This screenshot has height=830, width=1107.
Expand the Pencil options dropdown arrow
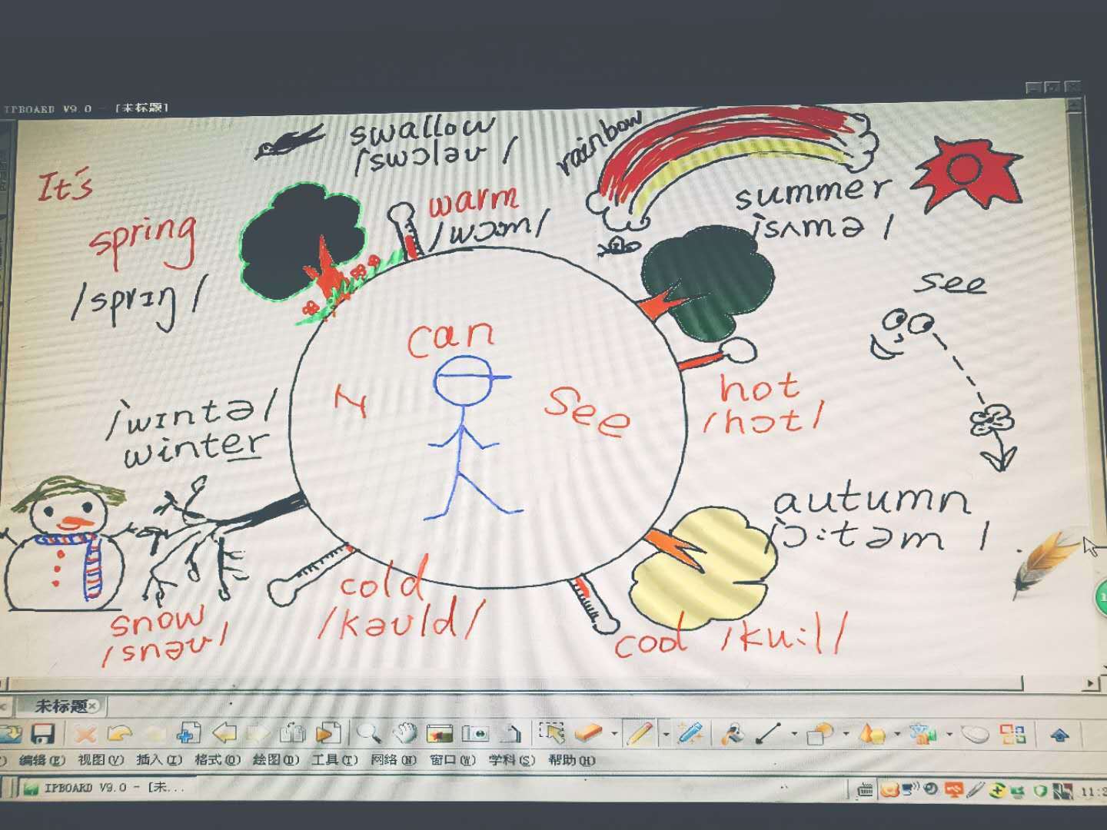pyautogui.click(x=665, y=735)
